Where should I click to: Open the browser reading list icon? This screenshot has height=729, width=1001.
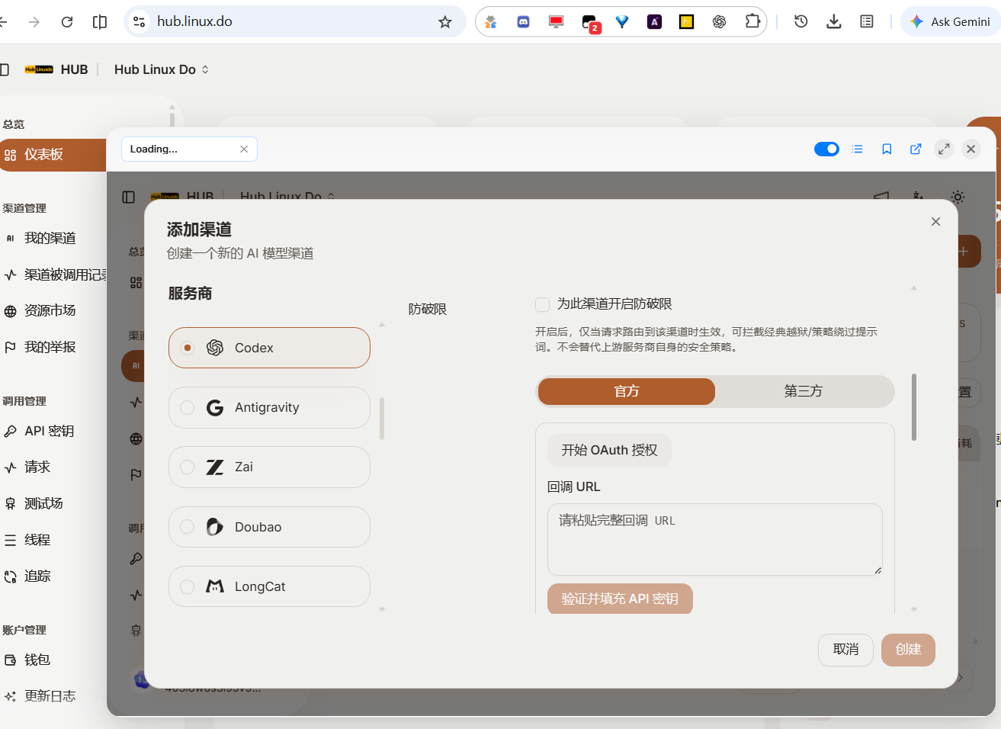[x=867, y=21]
